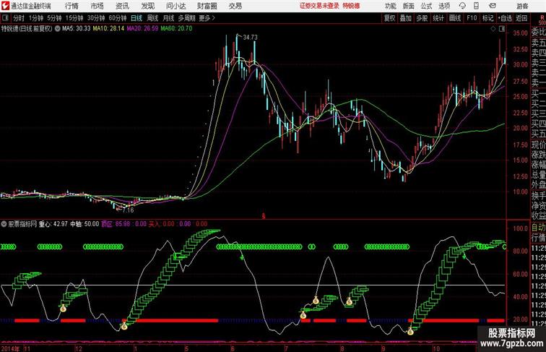546x352 pixels.
Task: Switch to the 15分钟 period tab
Action: pyautogui.click(x=74, y=18)
